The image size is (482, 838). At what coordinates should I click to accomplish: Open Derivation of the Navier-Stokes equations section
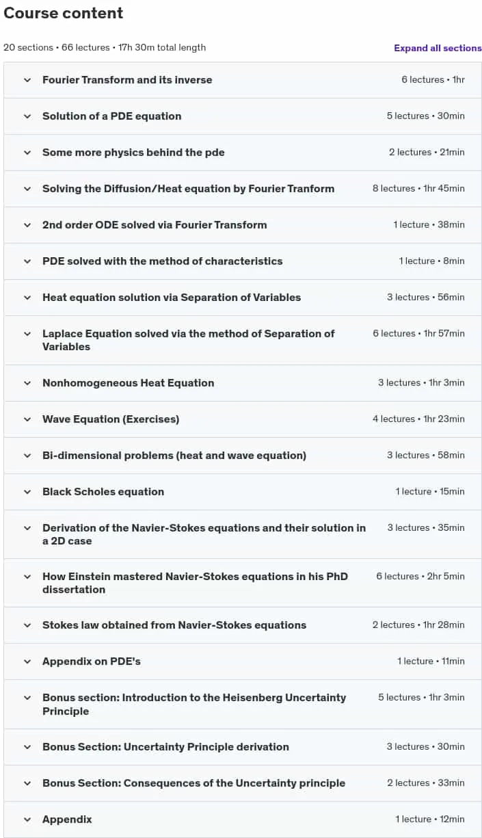(243, 534)
